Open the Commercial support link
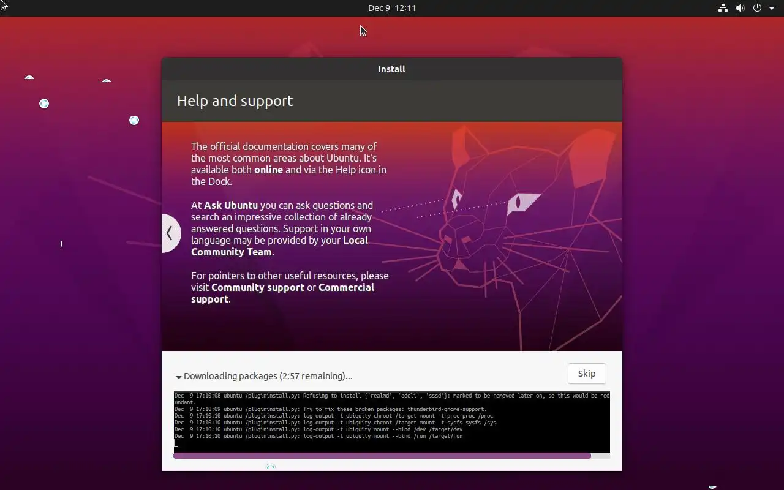This screenshot has height=490, width=784. 282,293
